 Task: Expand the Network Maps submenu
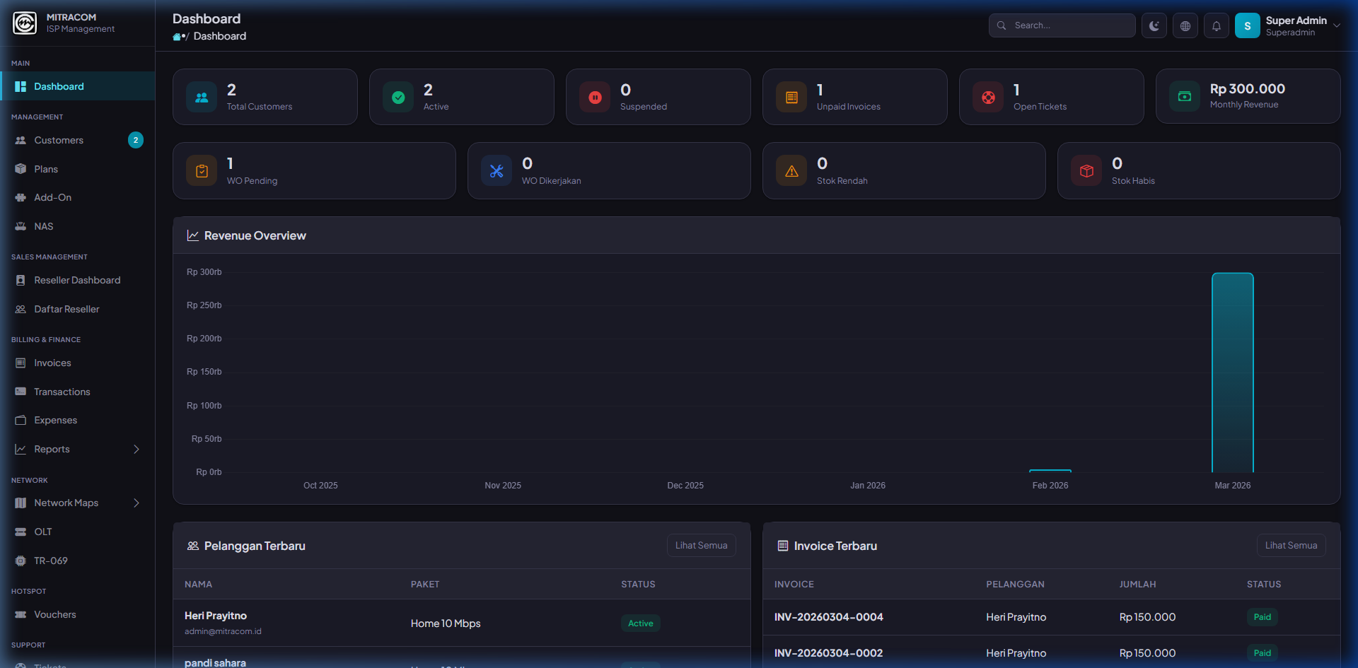(x=136, y=503)
